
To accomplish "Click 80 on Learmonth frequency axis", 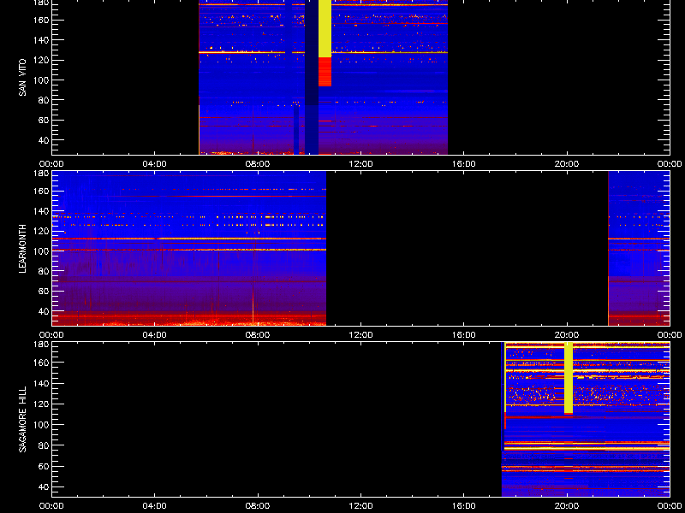I will [x=45, y=271].
